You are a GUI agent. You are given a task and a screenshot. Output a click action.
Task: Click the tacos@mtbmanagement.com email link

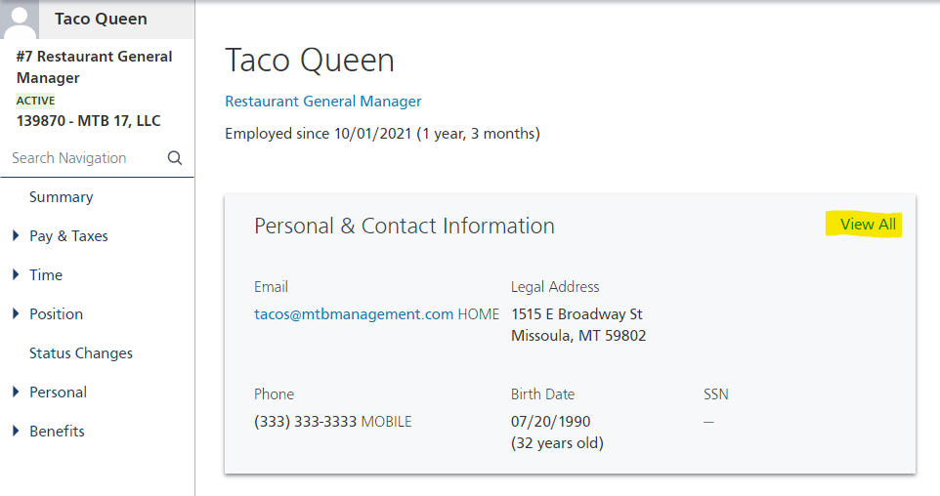[x=354, y=314]
